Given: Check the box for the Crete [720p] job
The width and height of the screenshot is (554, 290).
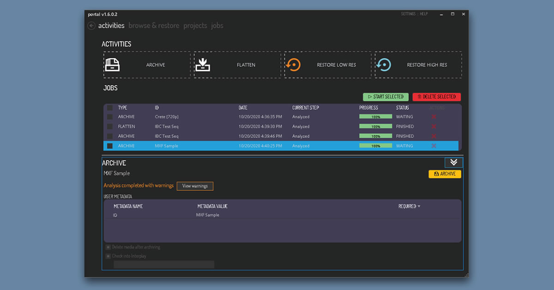Looking at the screenshot, I should [110, 117].
